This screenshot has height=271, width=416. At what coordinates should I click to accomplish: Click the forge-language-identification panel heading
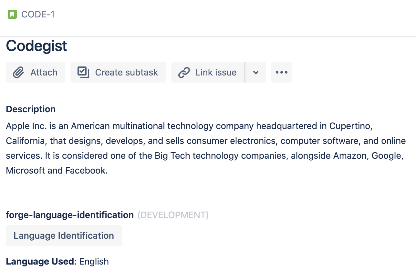(x=70, y=215)
